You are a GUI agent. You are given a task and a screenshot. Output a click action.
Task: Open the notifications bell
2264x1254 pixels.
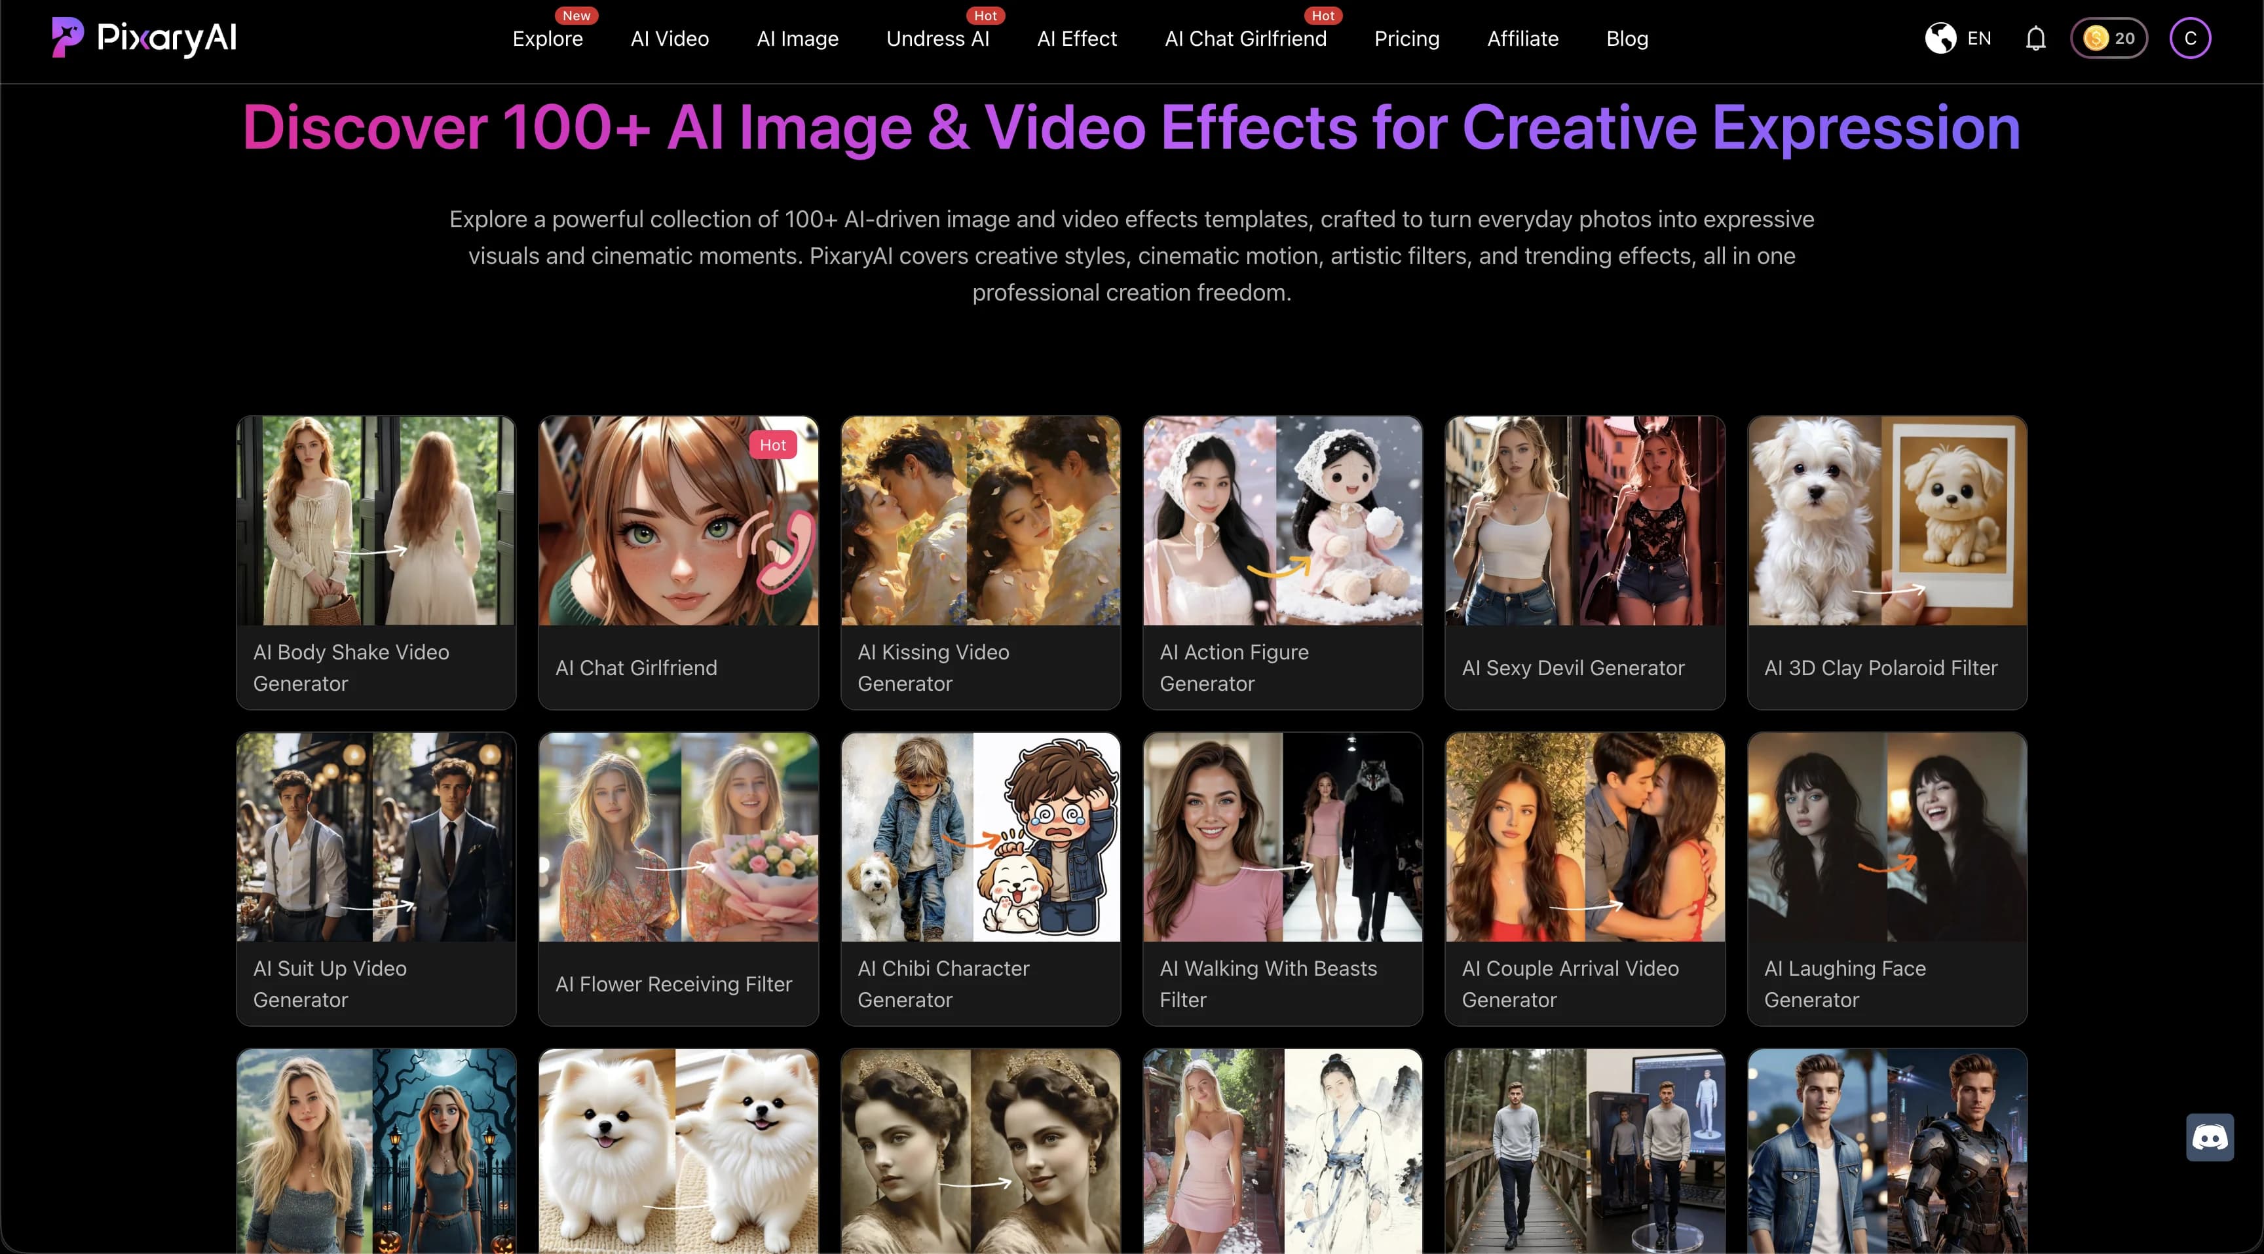(2035, 39)
